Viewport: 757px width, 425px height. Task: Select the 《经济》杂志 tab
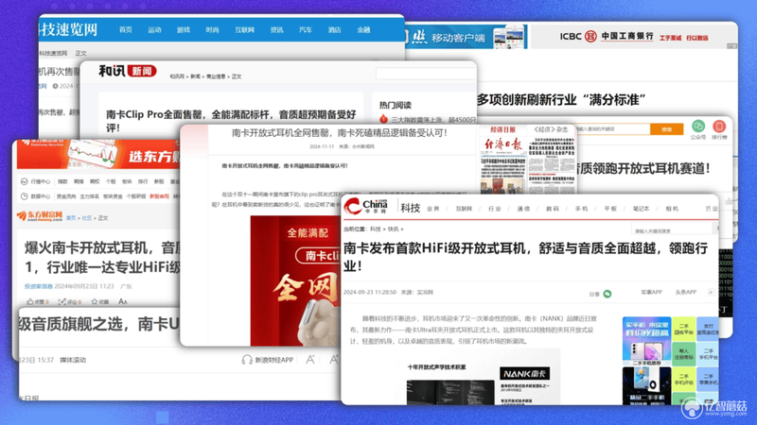tap(551, 130)
